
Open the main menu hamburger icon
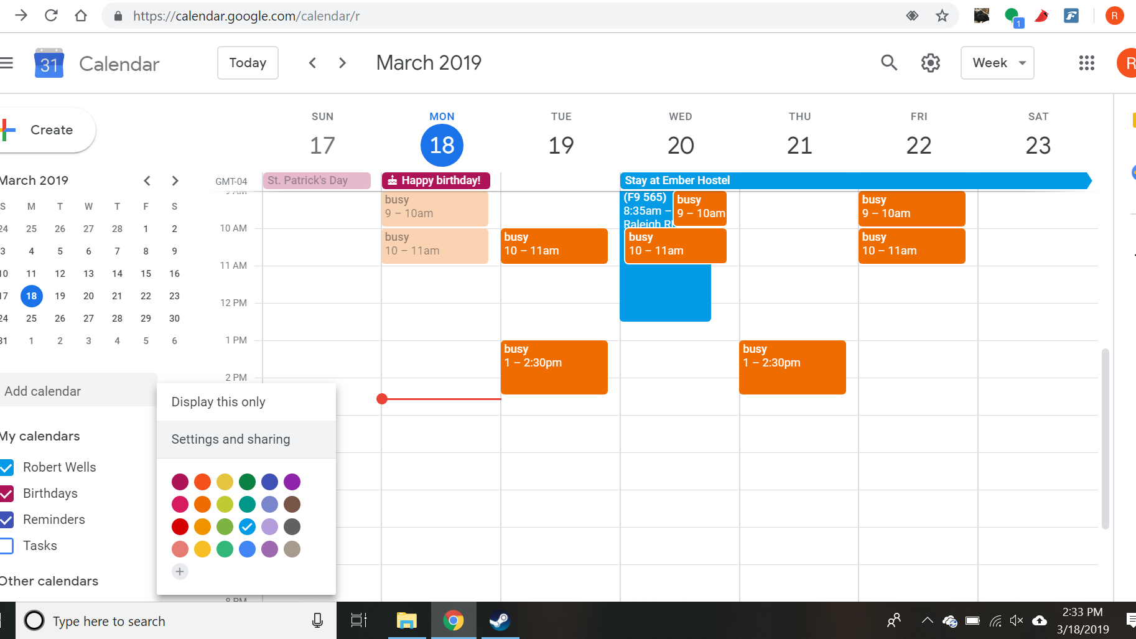(x=6, y=63)
